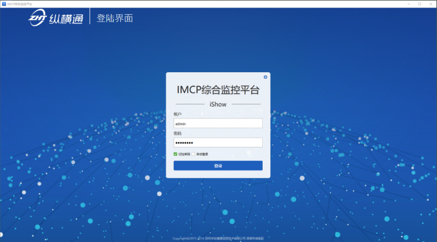The height and width of the screenshot is (242, 437).
Task: Close the IMCP platform window
Action: click(x=431, y=3)
